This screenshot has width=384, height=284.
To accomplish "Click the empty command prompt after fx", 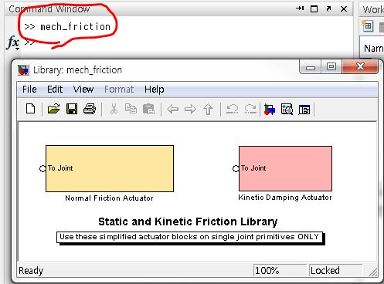I will (x=29, y=42).
